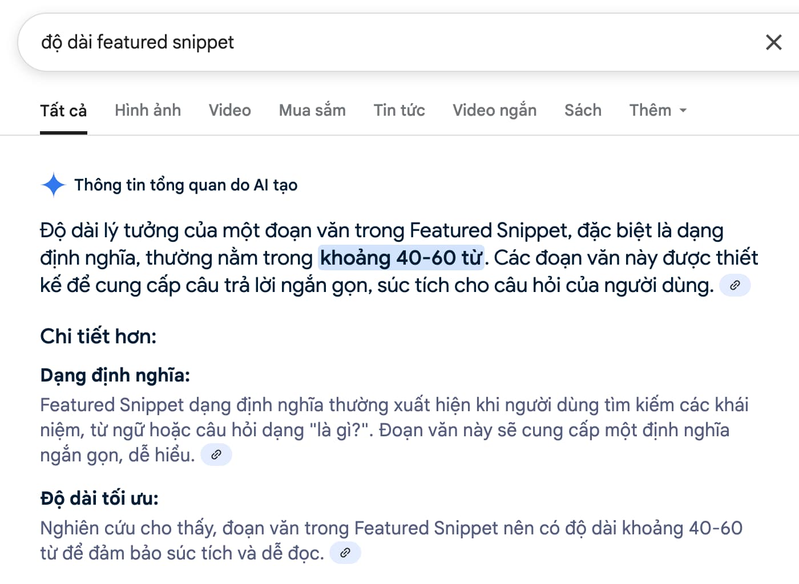Open source link icon after 'dễ hiểu.'
This screenshot has height=584, width=799.
pos(216,455)
